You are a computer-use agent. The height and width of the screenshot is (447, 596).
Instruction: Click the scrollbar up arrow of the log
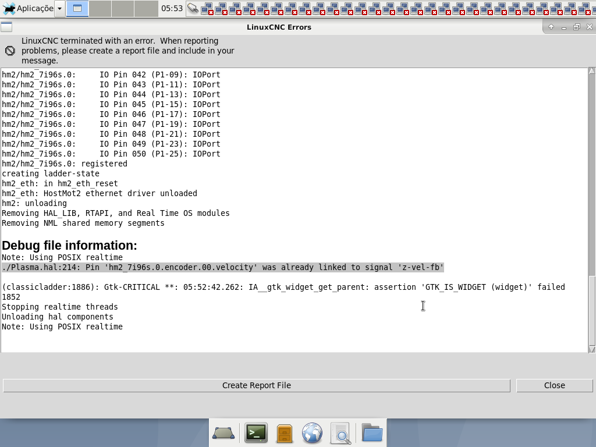(x=592, y=70)
